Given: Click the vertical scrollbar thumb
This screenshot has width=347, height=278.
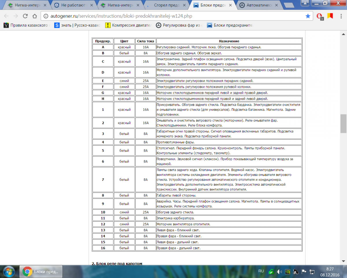Looking at the screenshot, I should (x=344, y=124).
